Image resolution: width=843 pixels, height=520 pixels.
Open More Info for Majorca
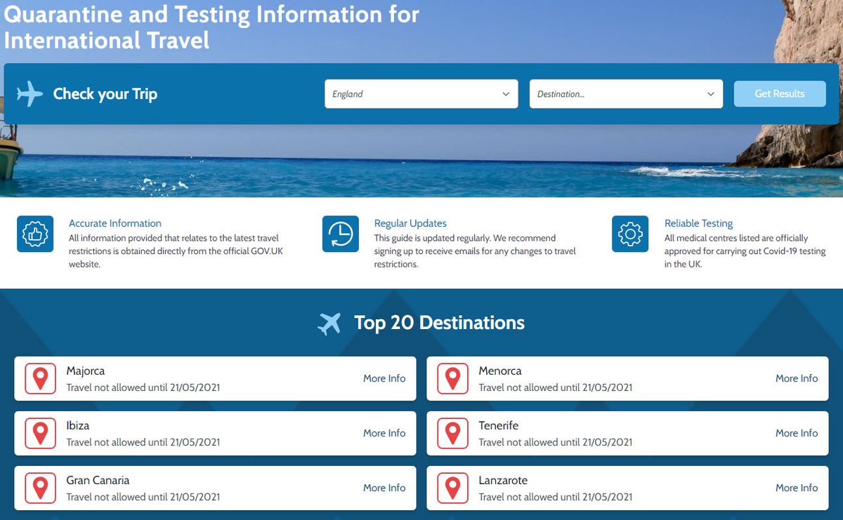click(x=384, y=378)
